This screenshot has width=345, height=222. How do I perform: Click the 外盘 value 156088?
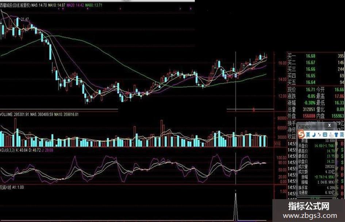pos(309,116)
